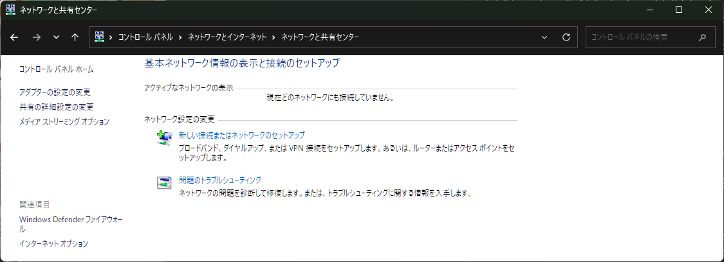
Task: Click the network icon in address bar
Action: tap(99, 37)
